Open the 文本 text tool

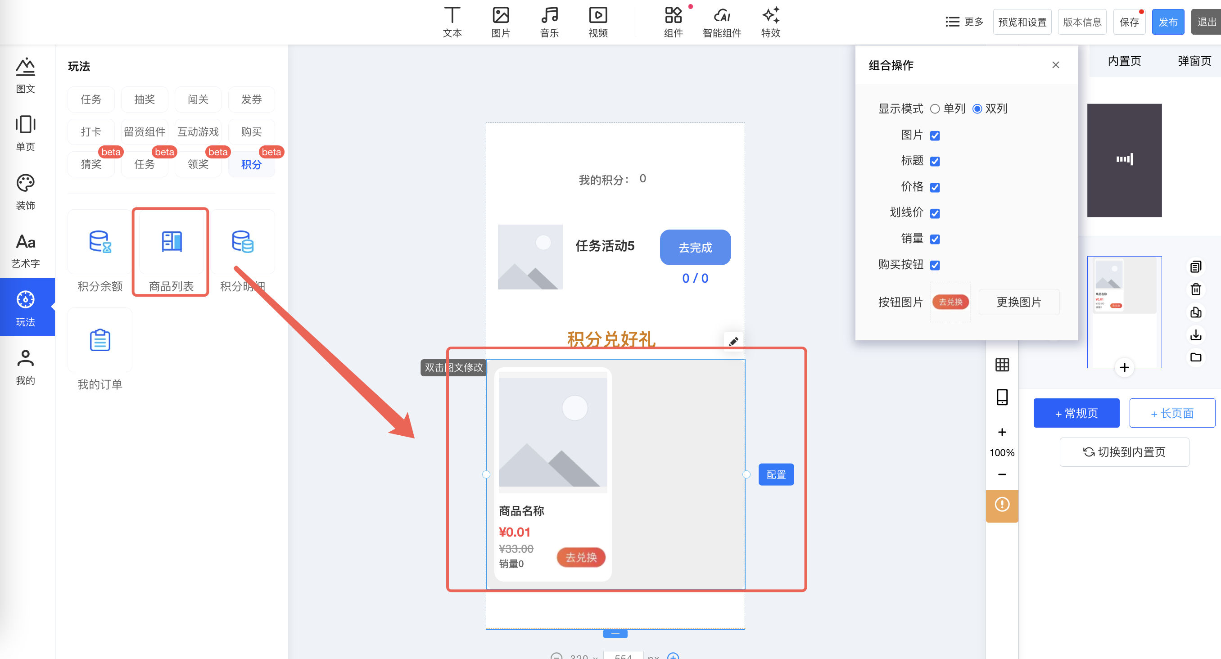tap(452, 21)
